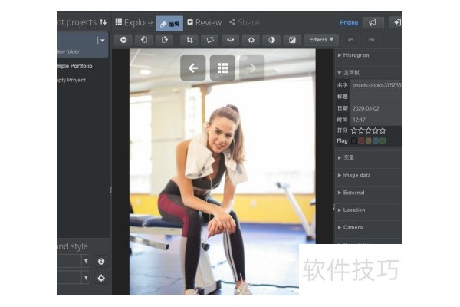Image resolution: width=460 pixels, height=307 pixels.
Task: Select the Crop tool
Action: (x=189, y=40)
